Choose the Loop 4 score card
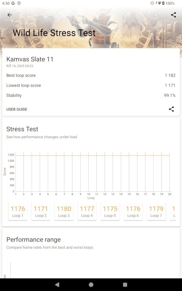This screenshot has width=182, height=291. click(x=87, y=211)
